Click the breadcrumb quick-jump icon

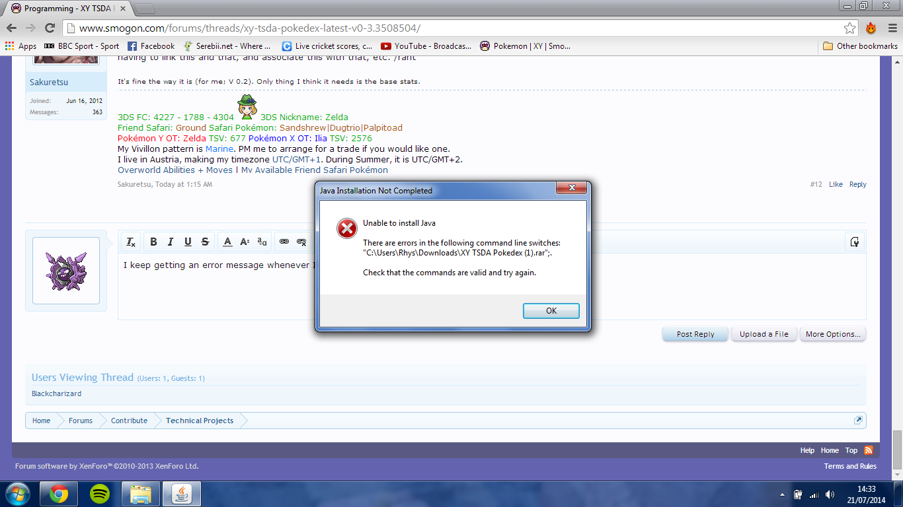coord(858,421)
